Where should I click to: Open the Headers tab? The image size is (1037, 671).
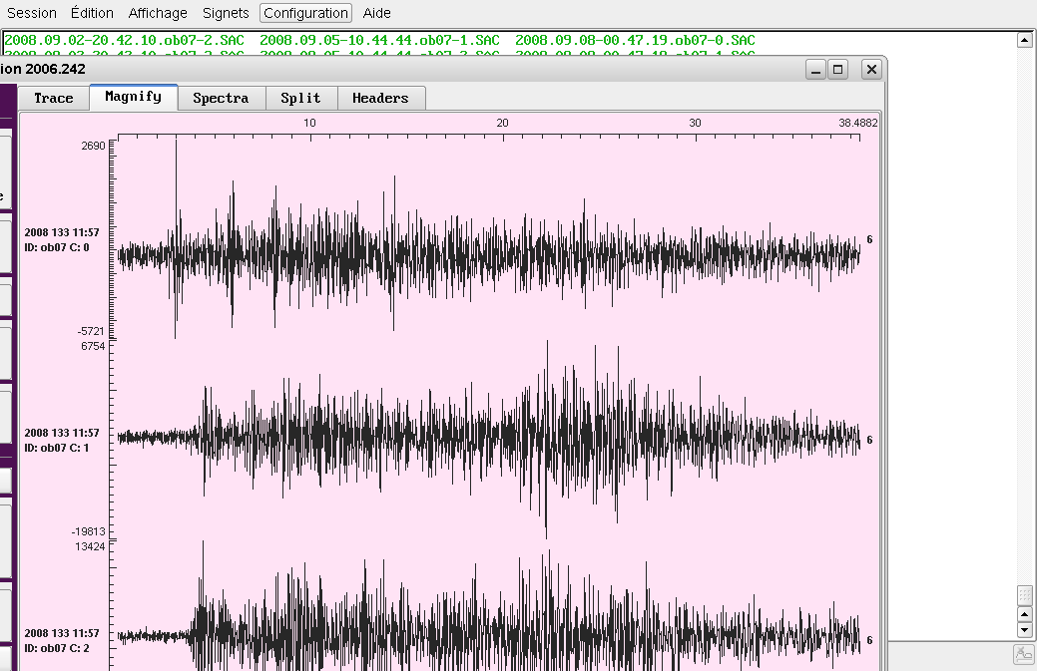[x=380, y=98]
